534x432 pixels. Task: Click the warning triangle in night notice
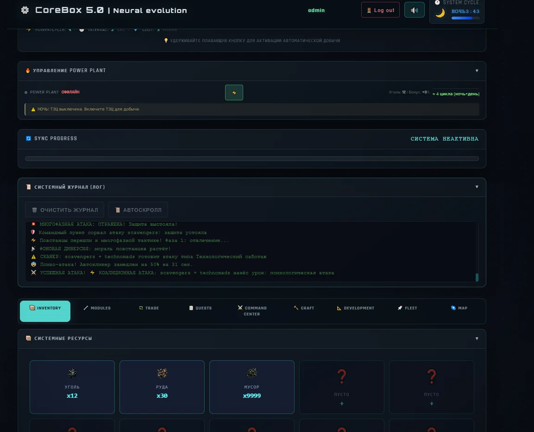[x=33, y=109]
